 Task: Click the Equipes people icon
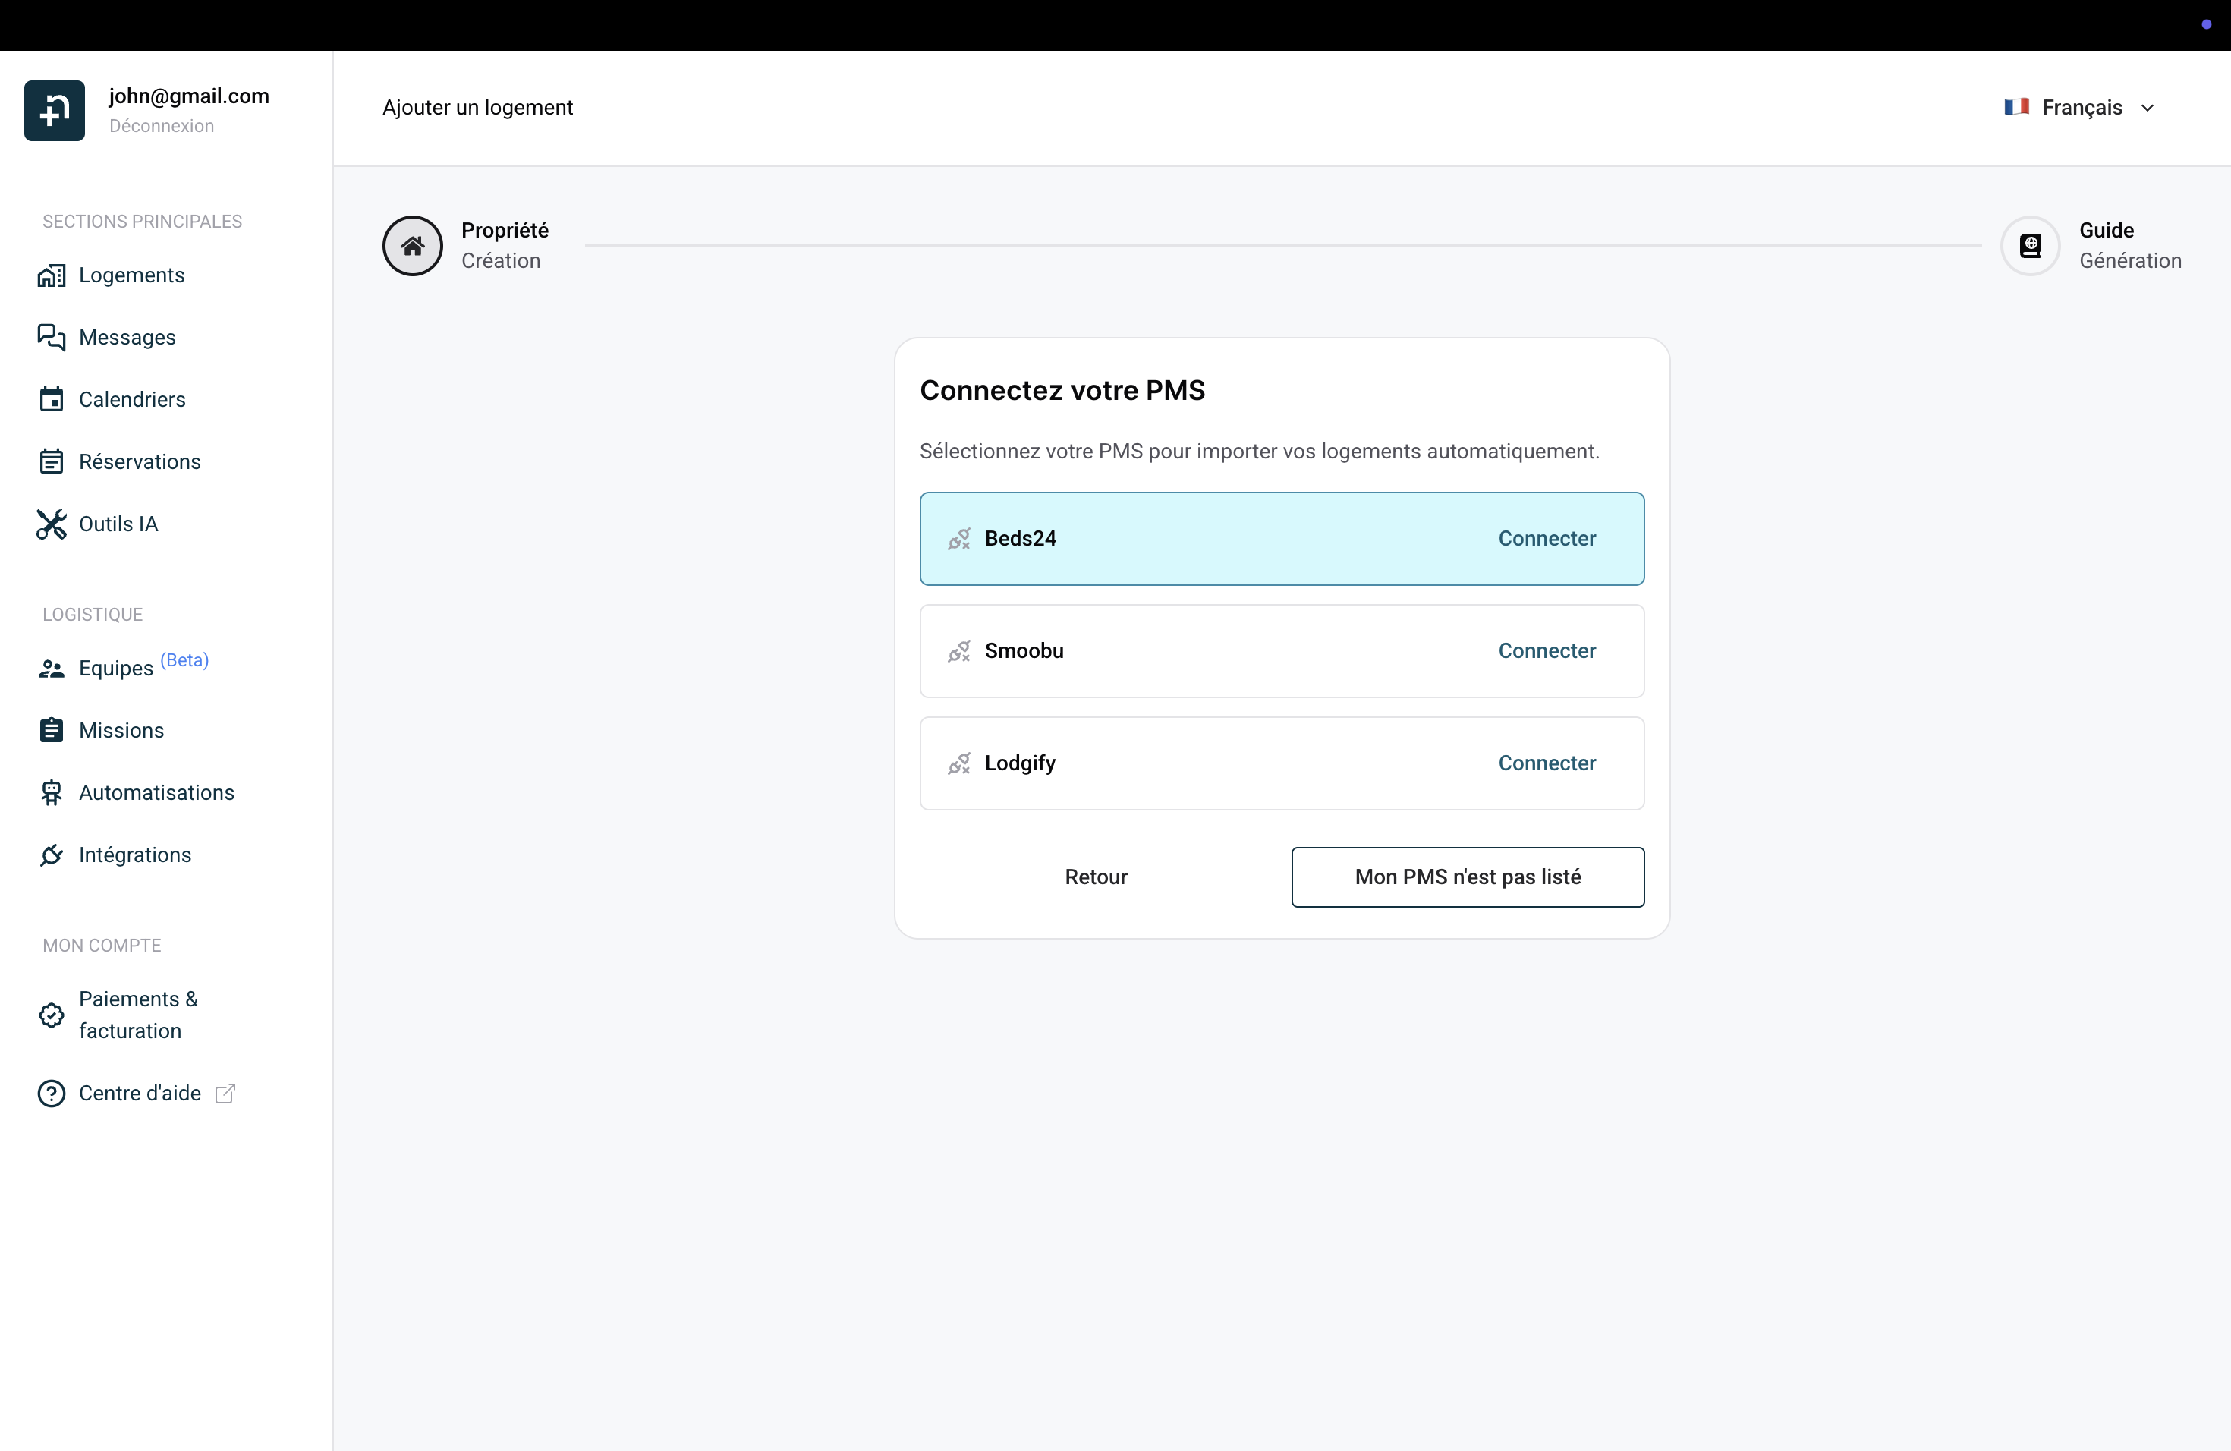(x=52, y=669)
